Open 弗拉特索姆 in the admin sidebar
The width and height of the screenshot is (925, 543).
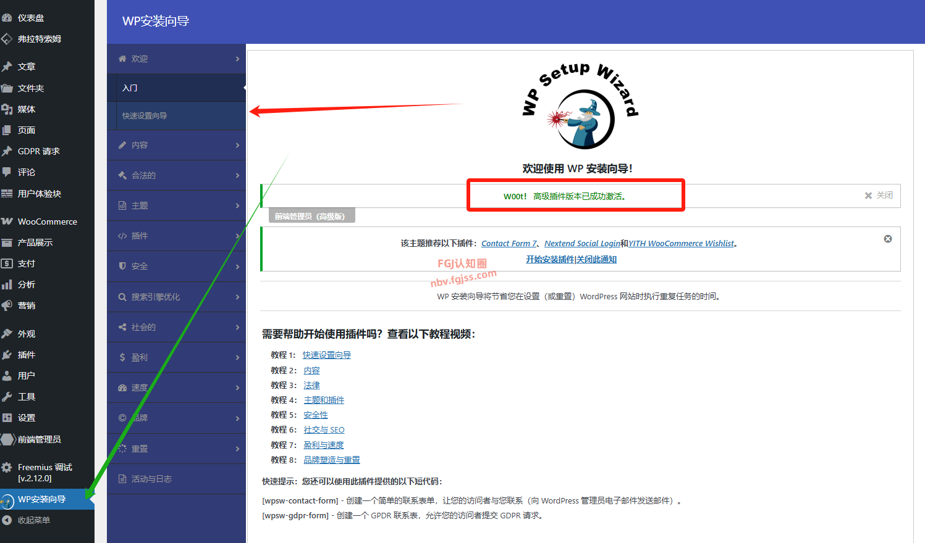pyautogui.click(x=40, y=39)
